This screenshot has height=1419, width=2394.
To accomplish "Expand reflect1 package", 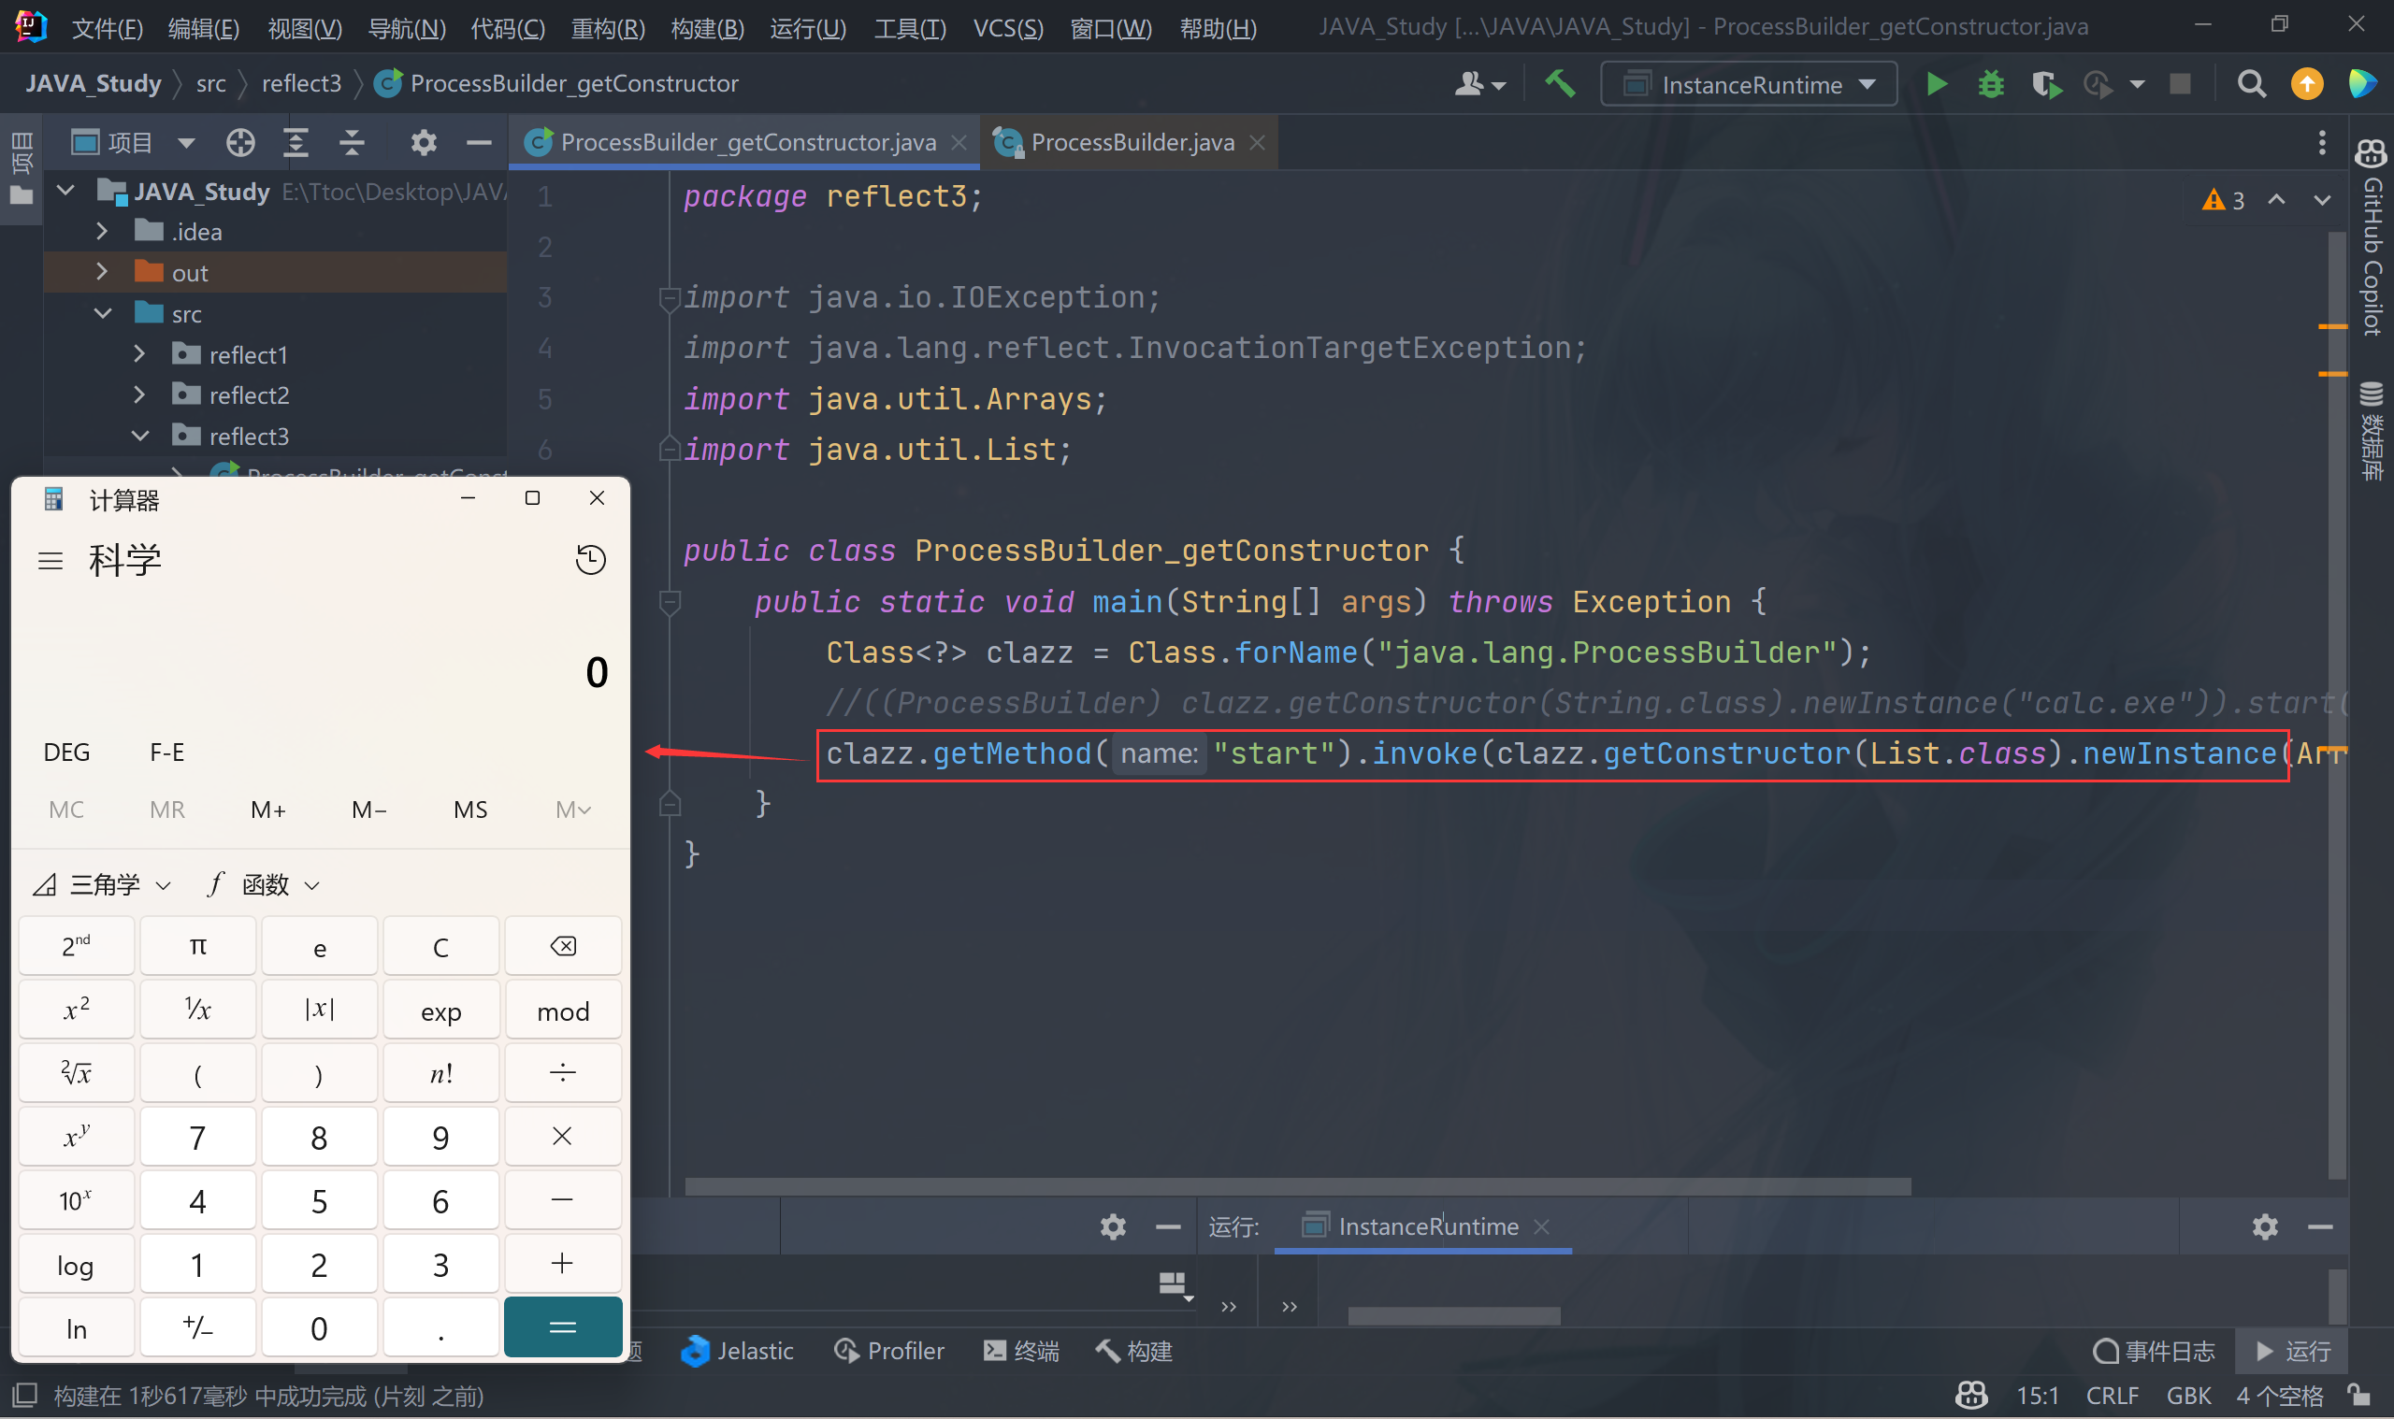I will [138, 353].
